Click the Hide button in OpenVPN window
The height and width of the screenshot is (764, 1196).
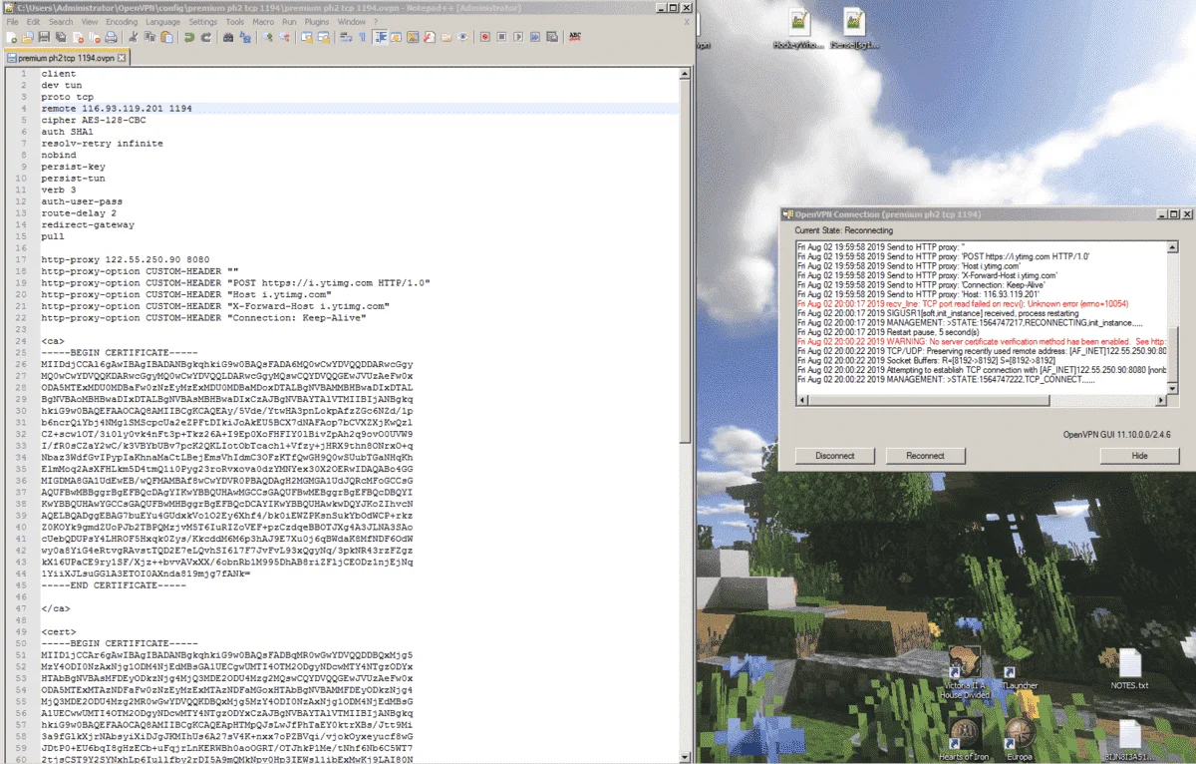pyautogui.click(x=1139, y=456)
